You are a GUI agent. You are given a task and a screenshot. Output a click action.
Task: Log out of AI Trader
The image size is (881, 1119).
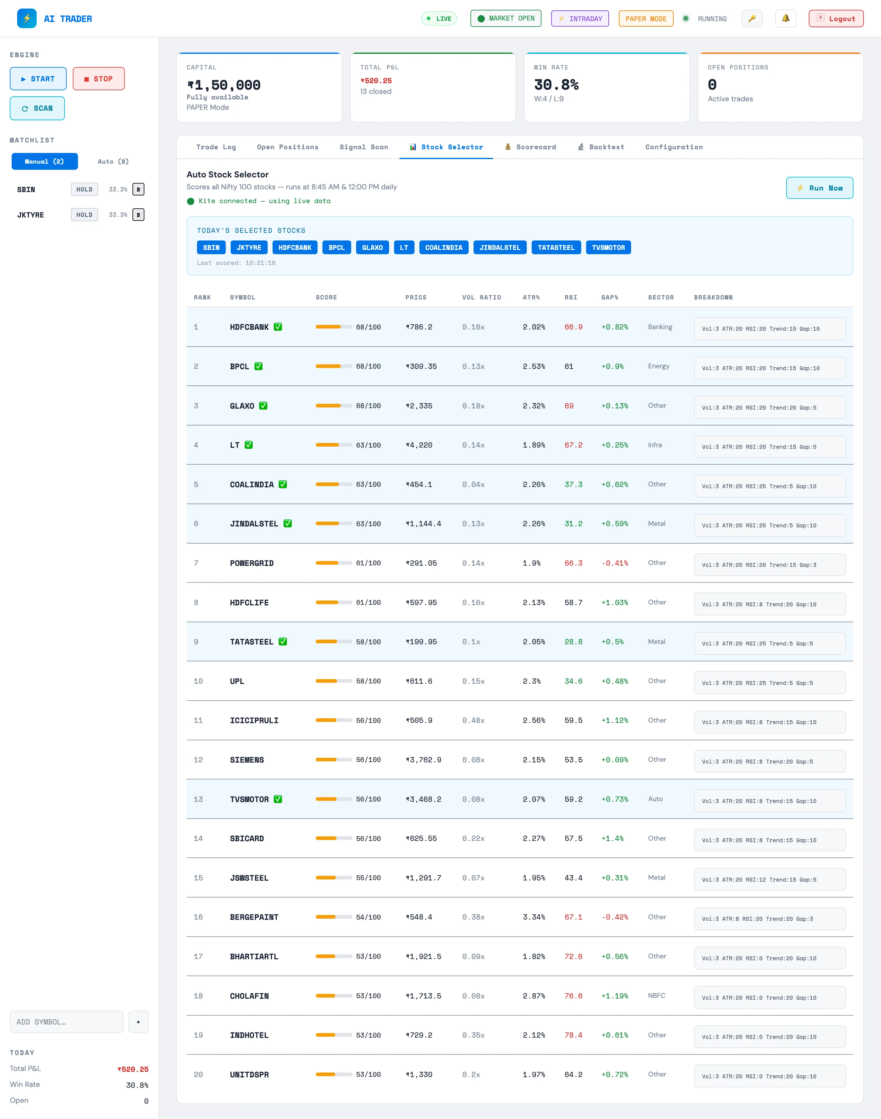coord(836,19)
